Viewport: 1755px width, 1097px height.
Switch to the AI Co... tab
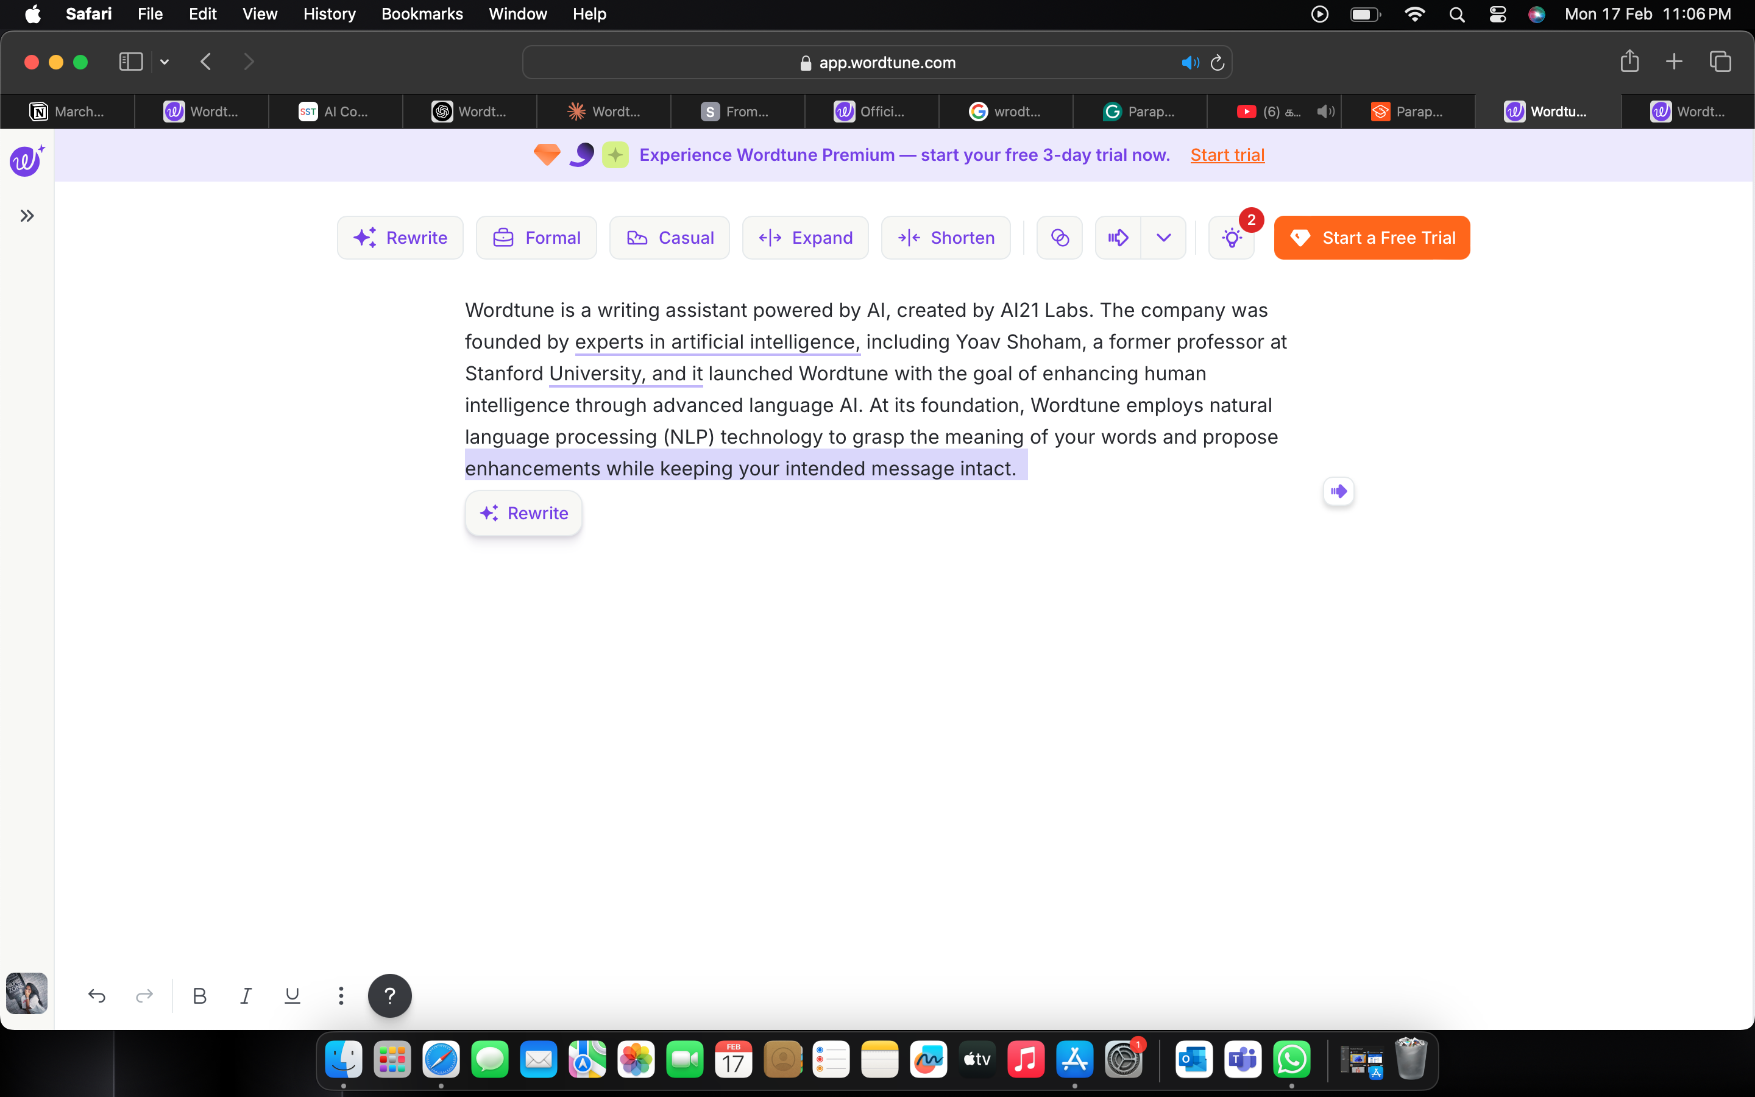[335, 111]
